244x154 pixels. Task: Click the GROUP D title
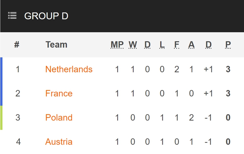coord(46,16)
